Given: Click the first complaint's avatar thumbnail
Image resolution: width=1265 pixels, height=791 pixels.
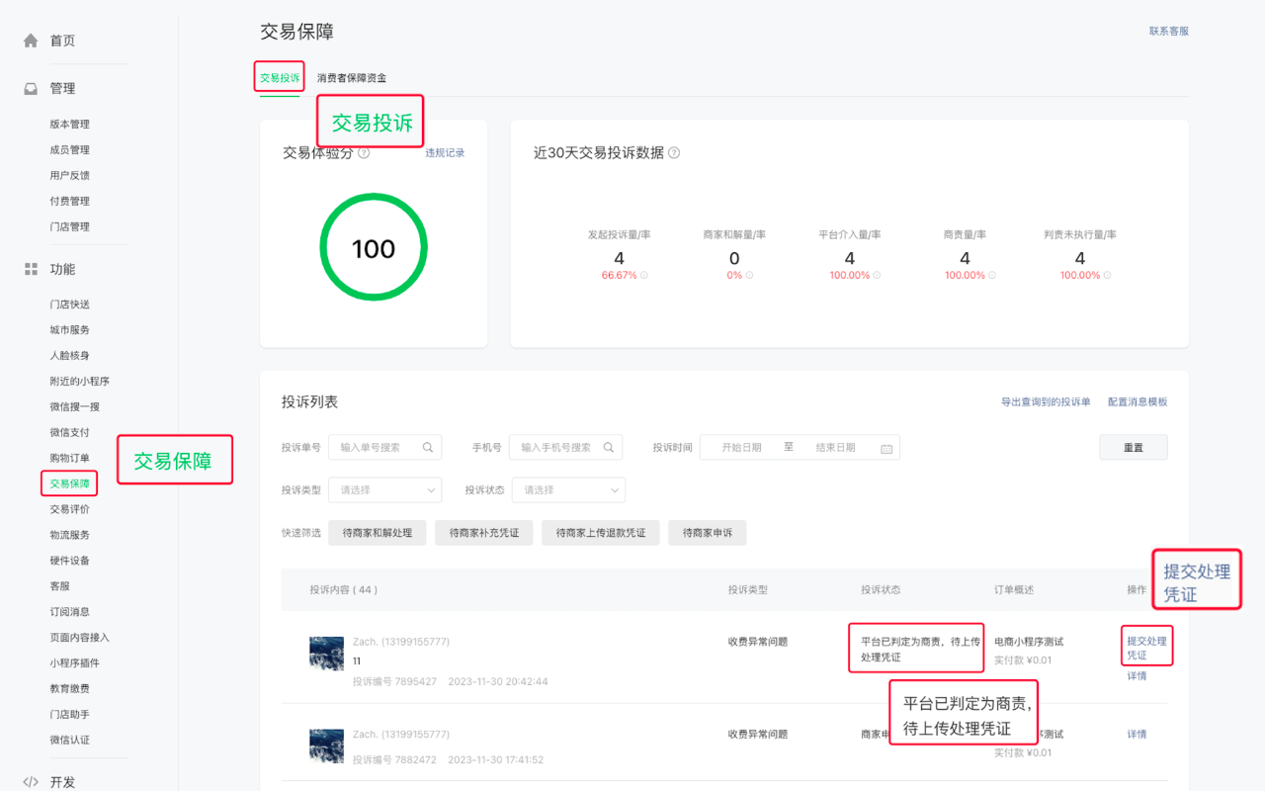Looking at the screenshot, I should point(327,654).
